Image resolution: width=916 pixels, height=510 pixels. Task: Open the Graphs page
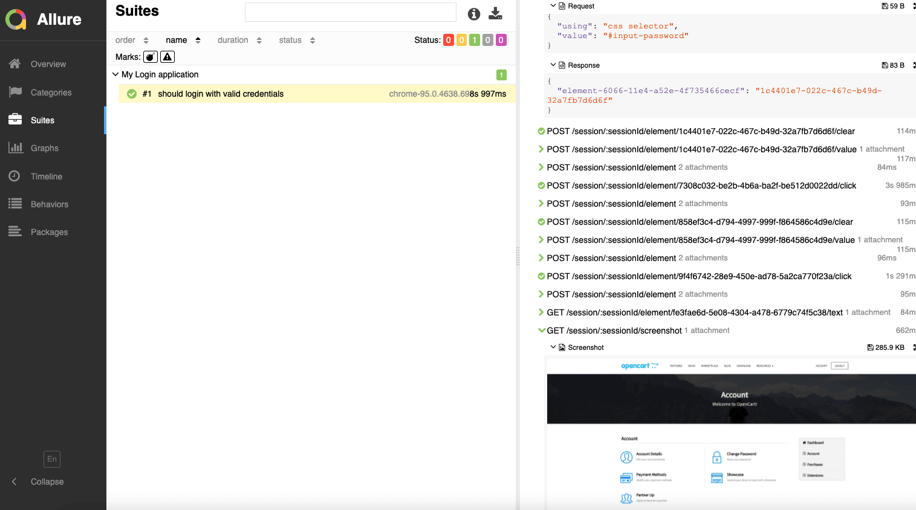pos(45,148)
